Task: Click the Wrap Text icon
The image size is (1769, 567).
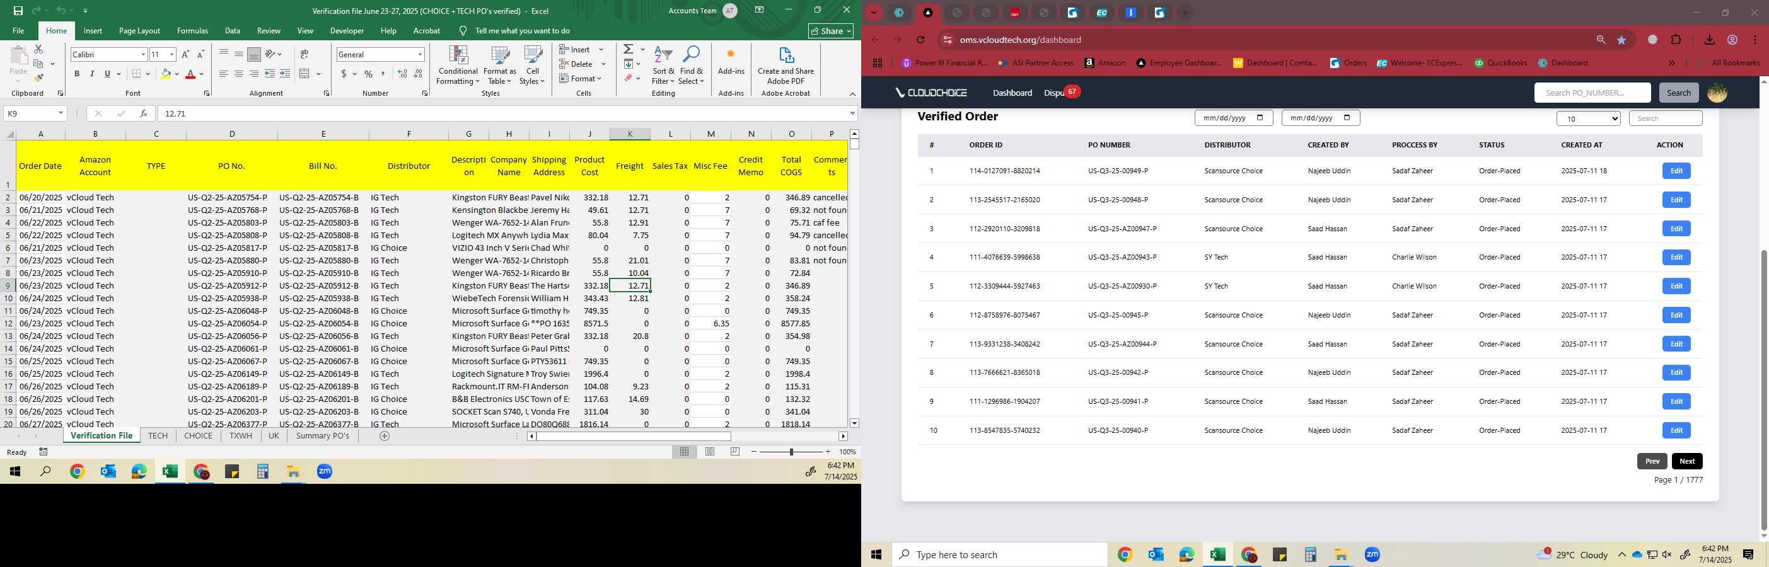Action: tap(304, 54)
